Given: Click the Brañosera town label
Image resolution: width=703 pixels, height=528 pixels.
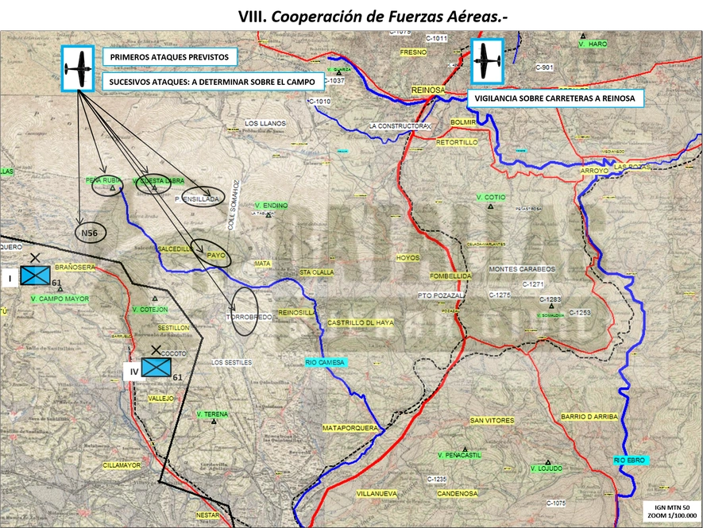Looking at the screenshot, I should (x=75, y=267).
